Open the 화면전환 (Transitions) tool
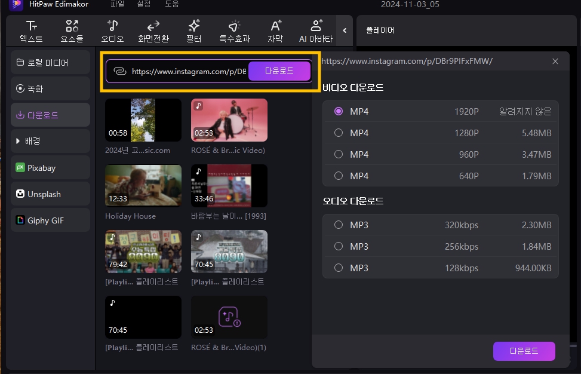This screenshot has width=581, height=374. 153,32
